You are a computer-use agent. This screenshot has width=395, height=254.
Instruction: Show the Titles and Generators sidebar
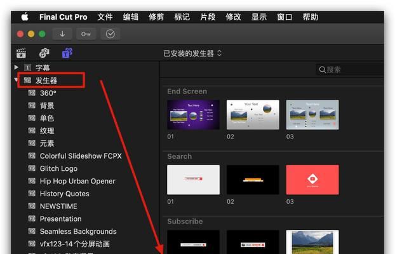pos(67,53)
